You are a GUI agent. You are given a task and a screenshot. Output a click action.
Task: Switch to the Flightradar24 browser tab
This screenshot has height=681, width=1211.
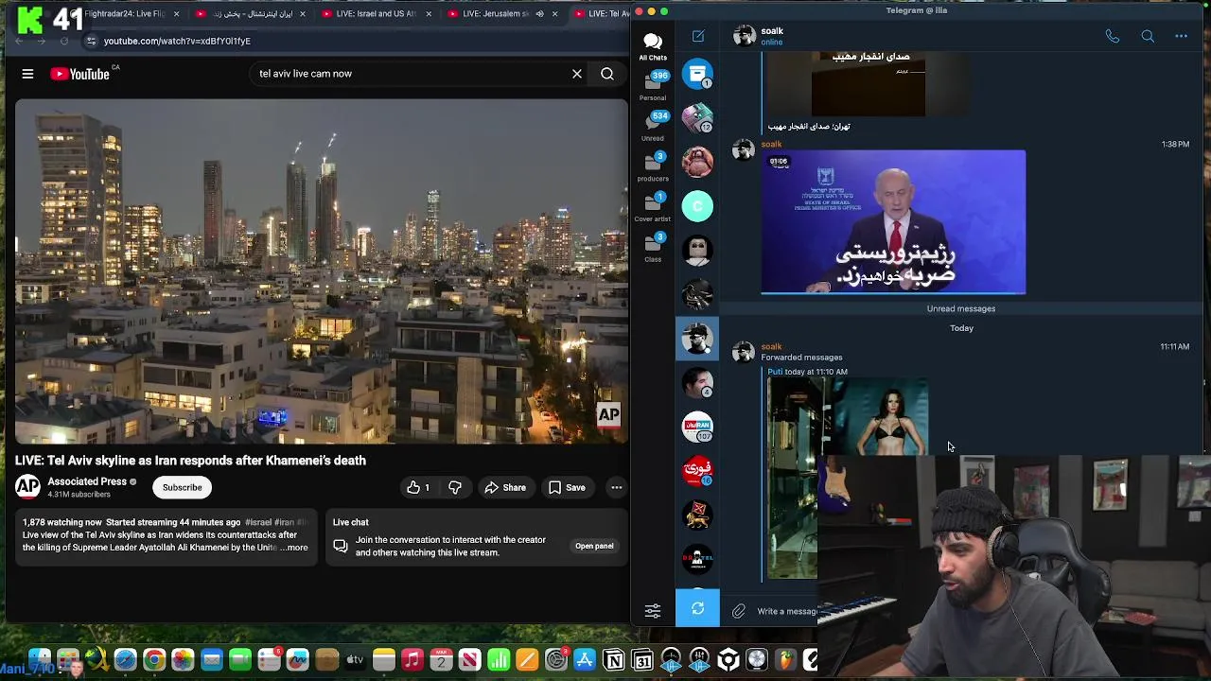point(123,14)
